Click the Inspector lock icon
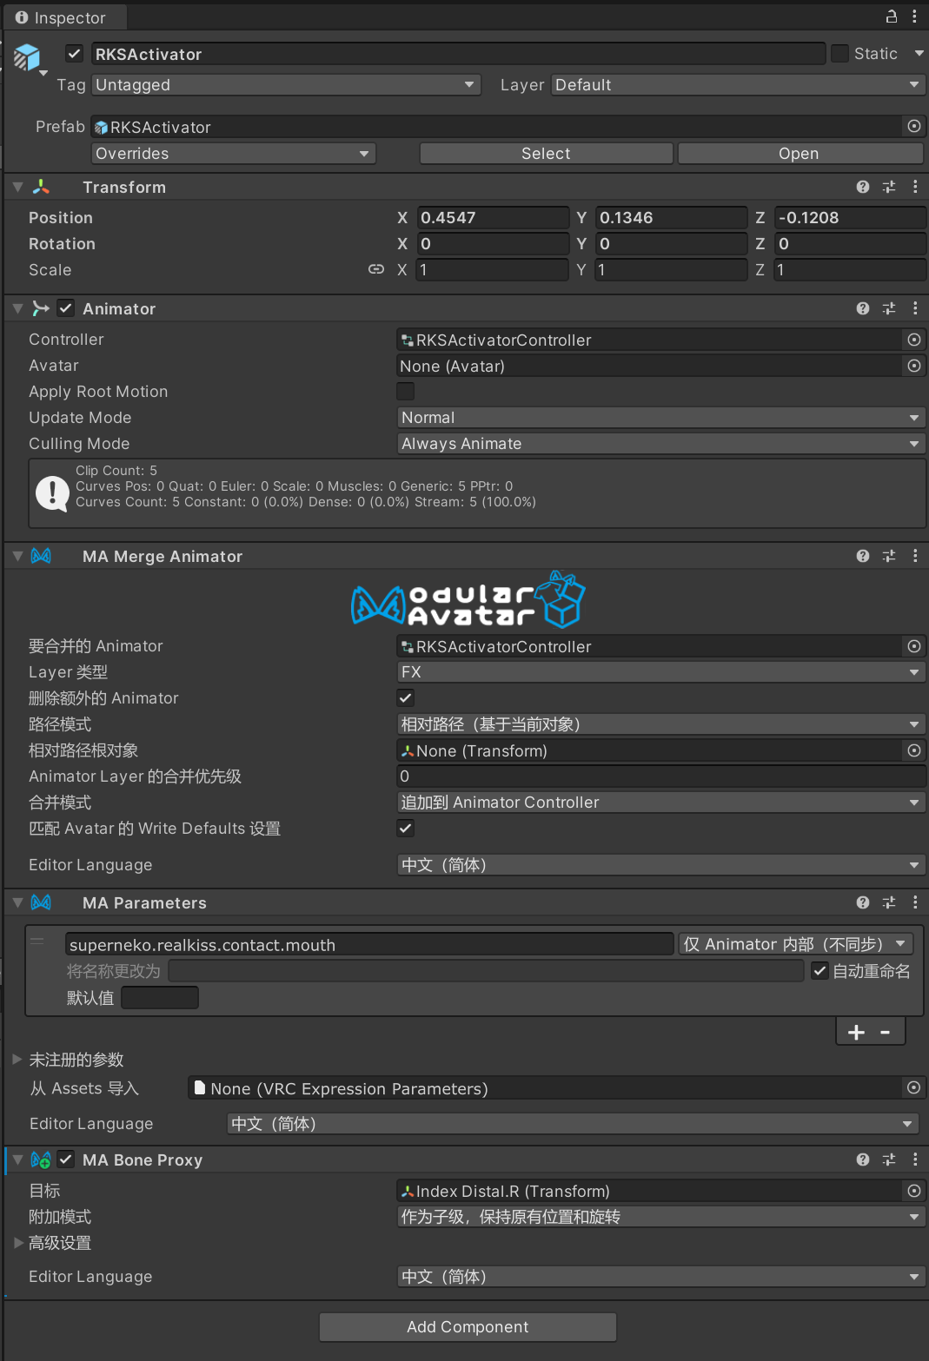The width and height of the screenshot is (929, 1361). 892,17
